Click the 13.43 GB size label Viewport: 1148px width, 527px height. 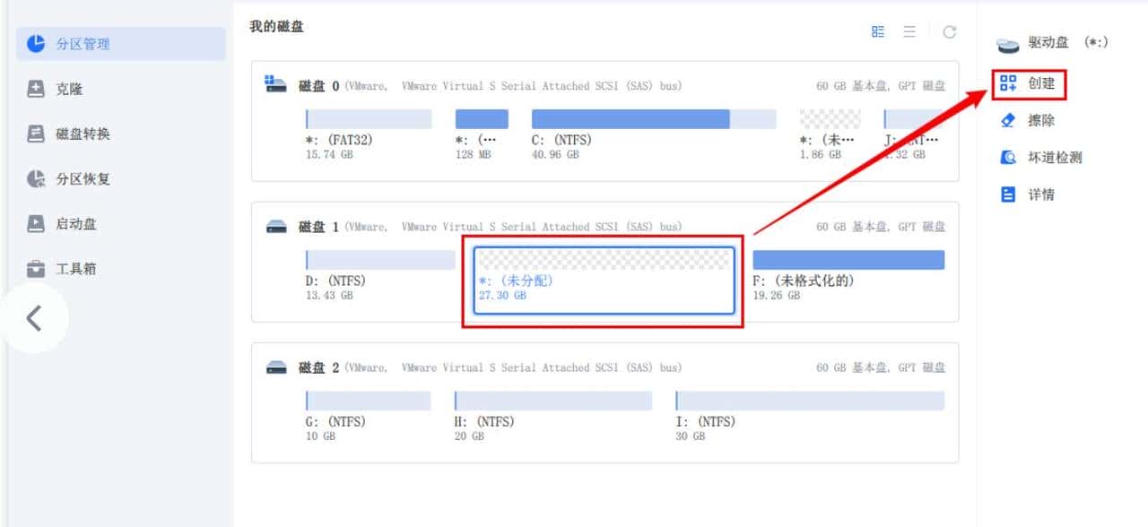click(329, 296)
